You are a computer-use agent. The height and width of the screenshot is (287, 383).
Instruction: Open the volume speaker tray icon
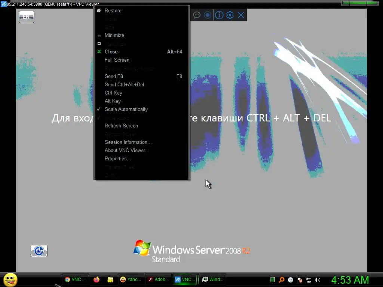tap(318, 280)
